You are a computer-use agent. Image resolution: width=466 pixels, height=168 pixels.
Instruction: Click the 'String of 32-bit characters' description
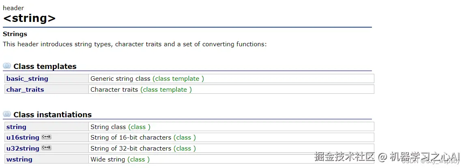(x=131, y=149)
